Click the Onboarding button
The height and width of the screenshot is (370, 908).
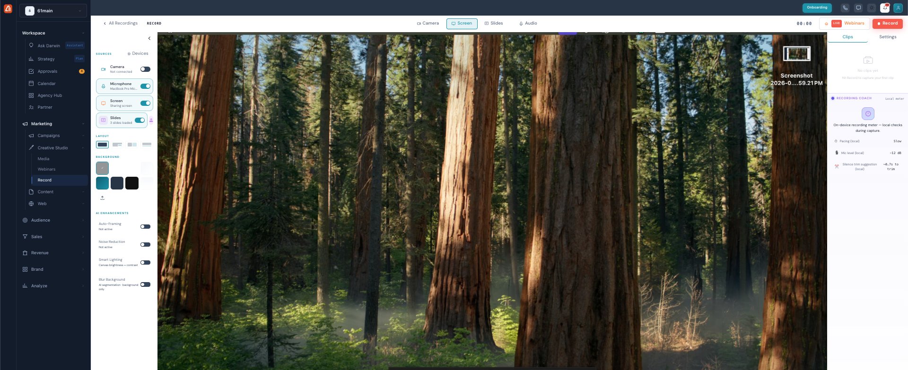tap(817, 8)
